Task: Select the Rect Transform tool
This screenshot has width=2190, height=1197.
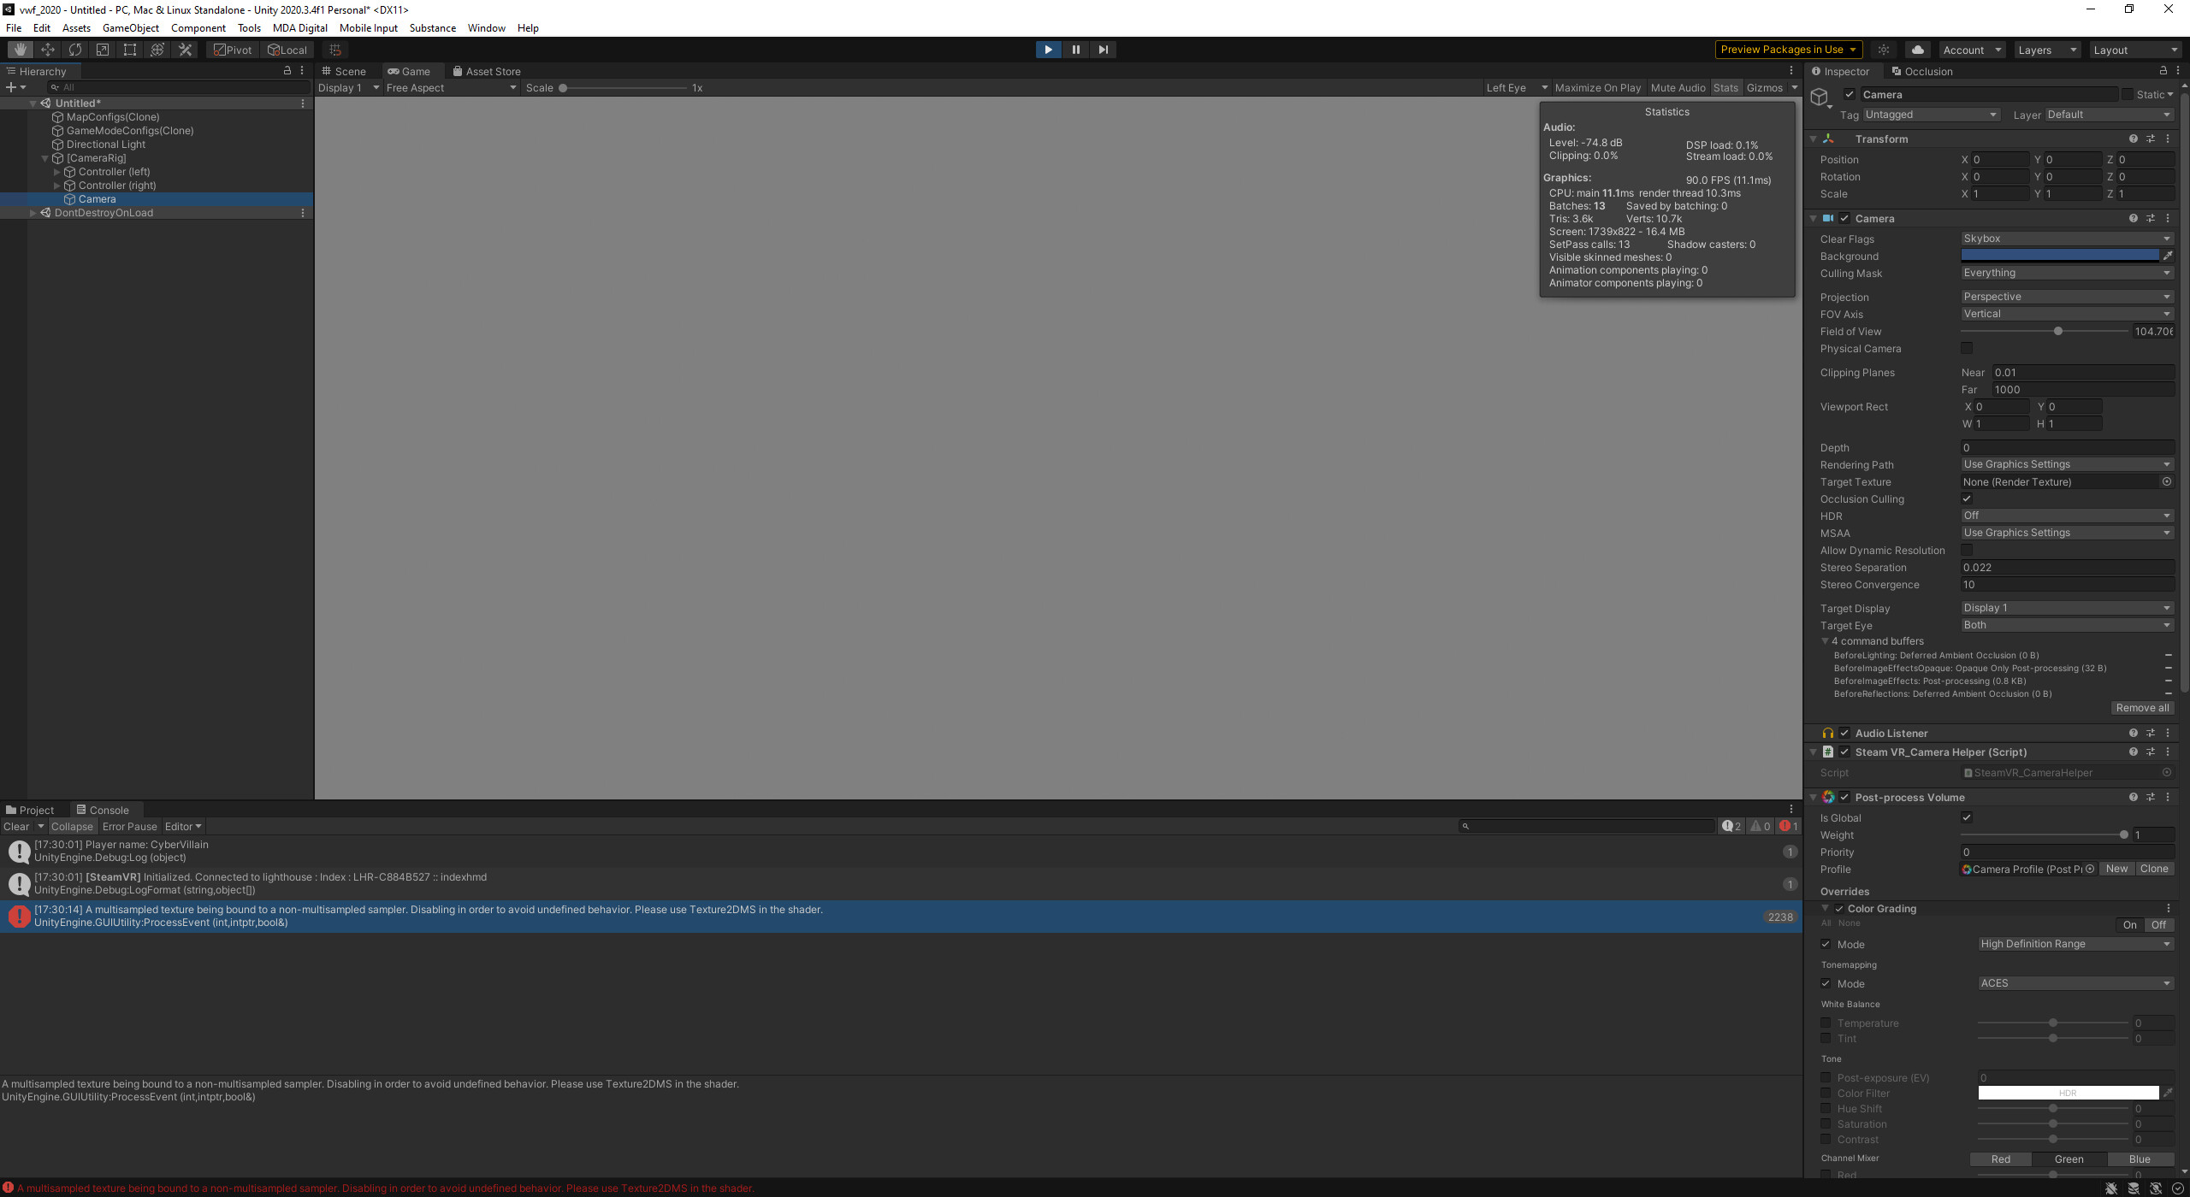Action: (x=130, y=50)
